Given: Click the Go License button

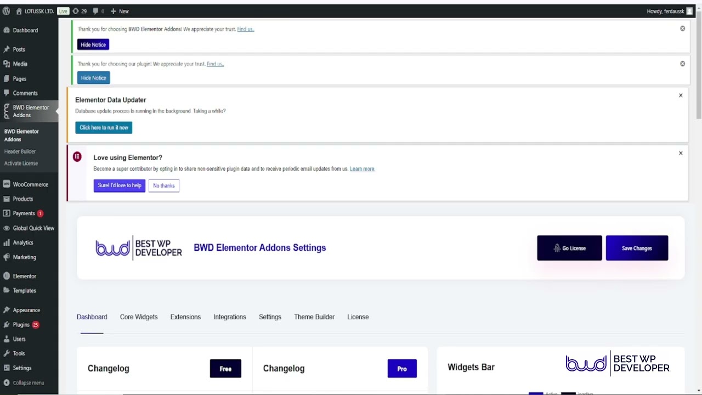Looking at the screenshot, I should tap(569, 248).
